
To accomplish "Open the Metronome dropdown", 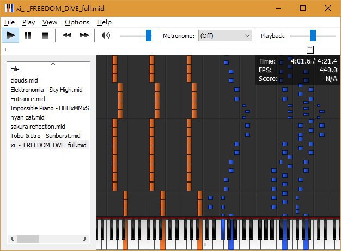I will tap(225, 36).
